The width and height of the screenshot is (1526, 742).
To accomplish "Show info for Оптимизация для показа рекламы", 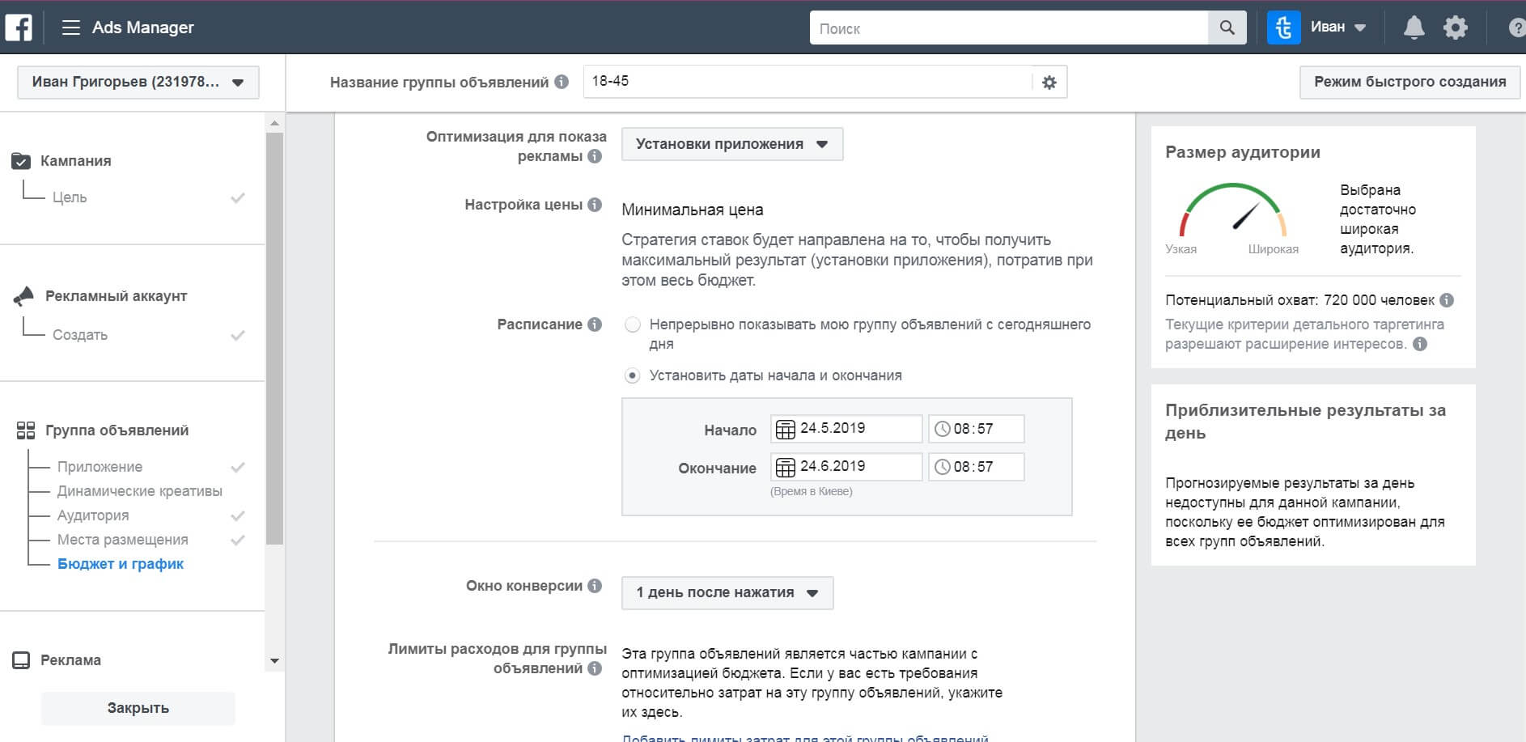I will 595,156.
